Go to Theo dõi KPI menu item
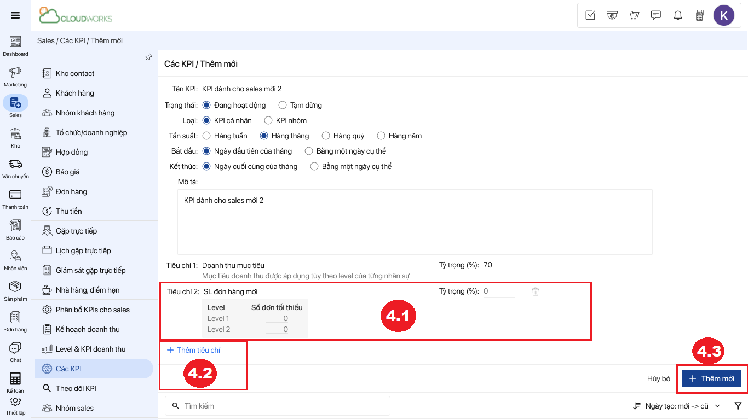Viewport: 748px width, 420px height. [x=76, y=388]
